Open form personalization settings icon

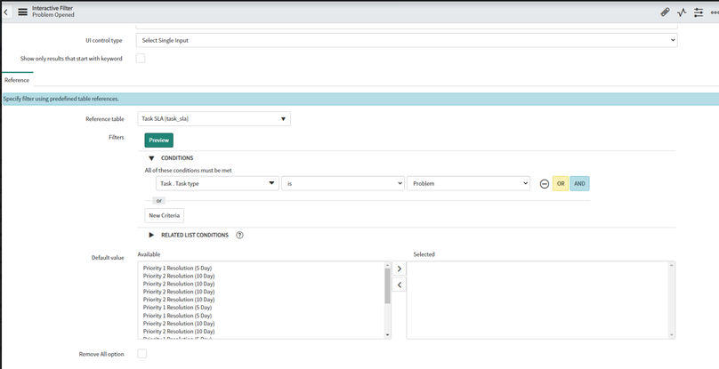pyautogui.click(x=698, y=12)
